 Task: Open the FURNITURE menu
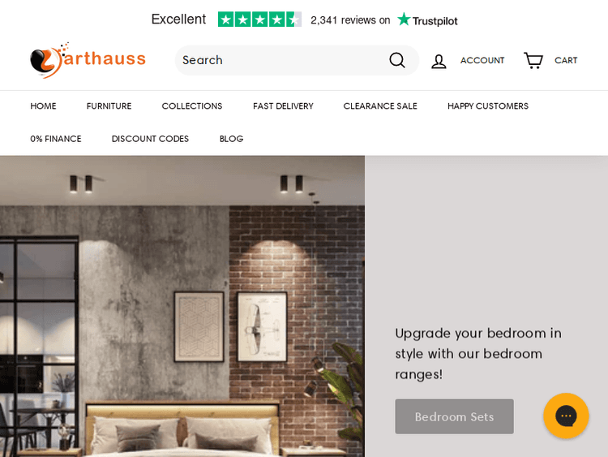pyautogui.click(x=109, y=106)
